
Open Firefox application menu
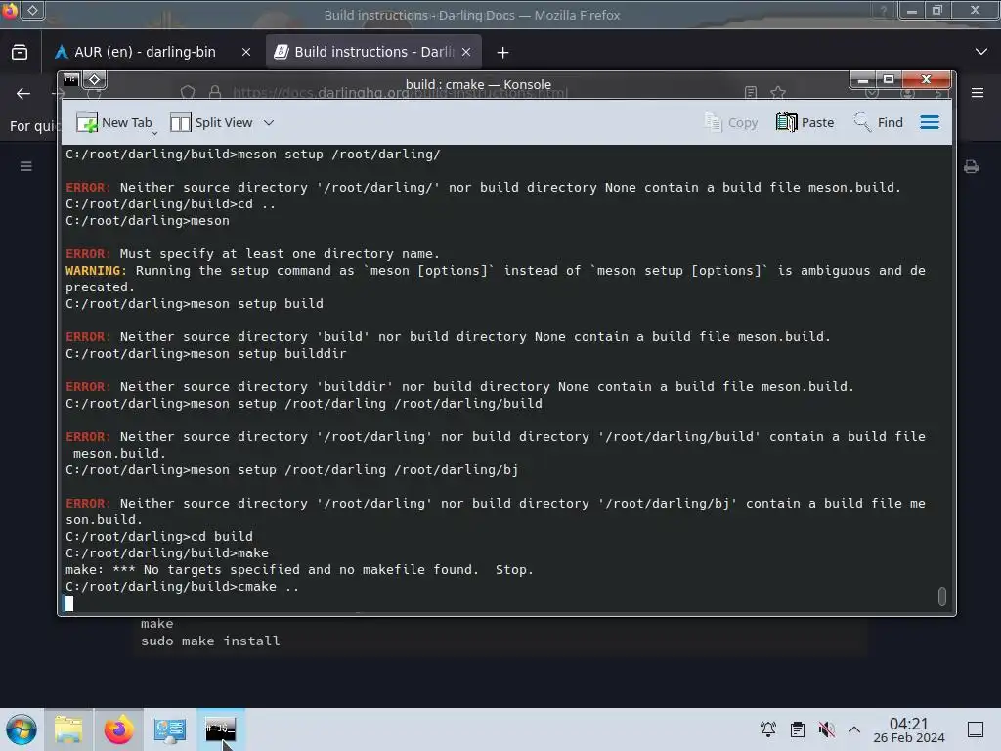(x=978, y=93)
